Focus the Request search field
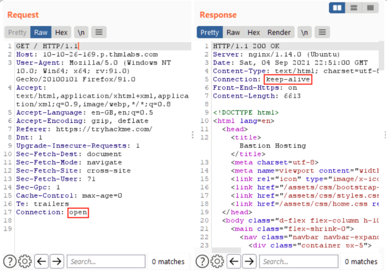Screen dimensions: 387x271 pos(106,261)
